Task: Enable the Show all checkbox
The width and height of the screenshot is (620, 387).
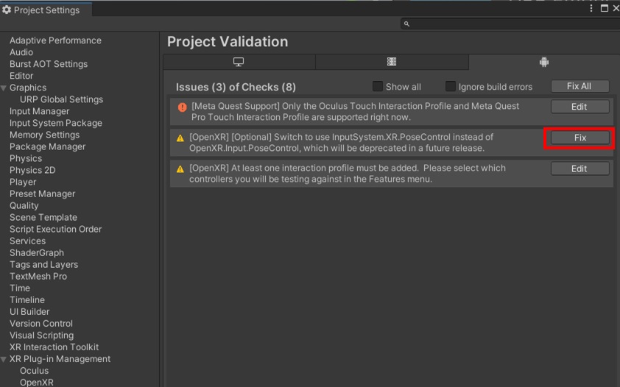Action: (x=378, y=87)
